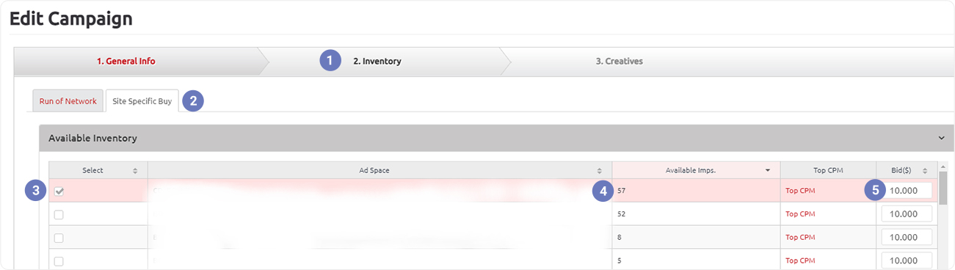Screen dimensions: 955x270
Task: Go to the 3. Creatives step
Action: 619,62
